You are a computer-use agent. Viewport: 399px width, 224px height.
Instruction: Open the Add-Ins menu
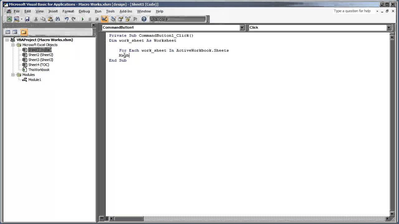(126, 11)
